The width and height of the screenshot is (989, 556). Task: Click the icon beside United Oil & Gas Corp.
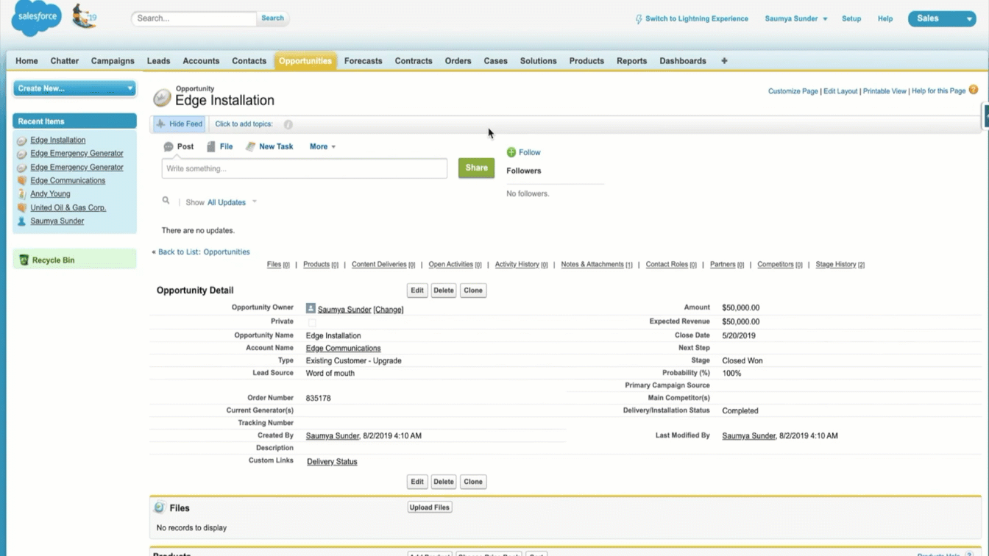22,207
